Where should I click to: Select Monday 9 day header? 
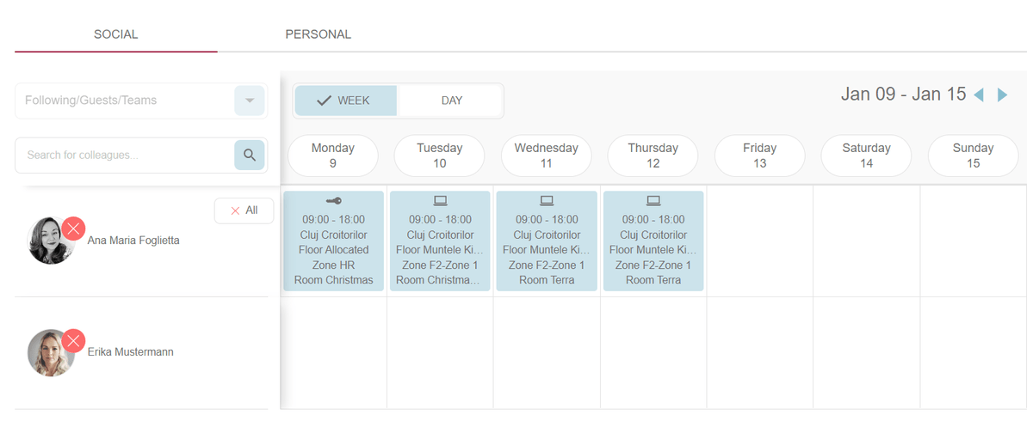point(332,156)
